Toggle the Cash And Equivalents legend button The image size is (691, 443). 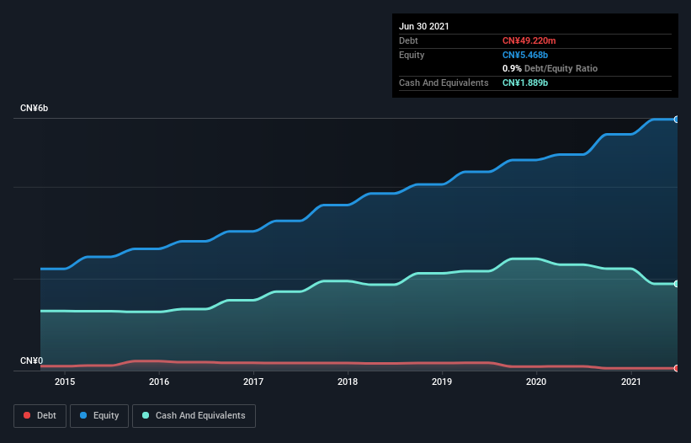(x=194, y=416)
